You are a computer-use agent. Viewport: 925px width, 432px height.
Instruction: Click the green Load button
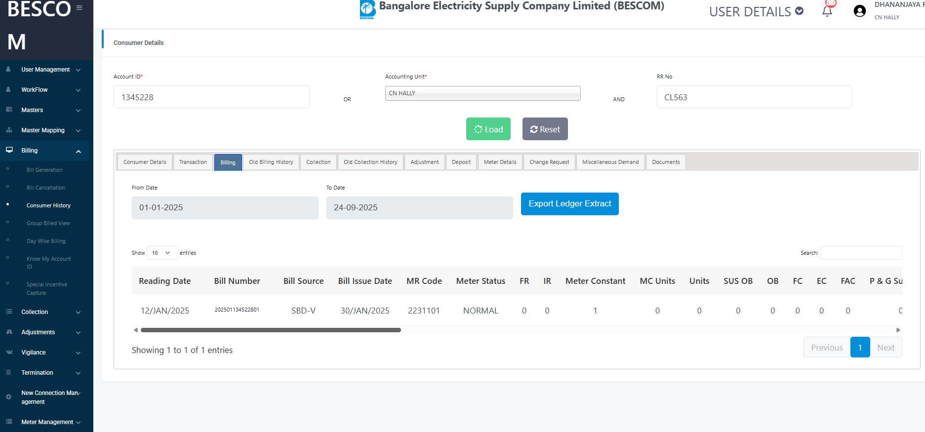tap(488, 129)
